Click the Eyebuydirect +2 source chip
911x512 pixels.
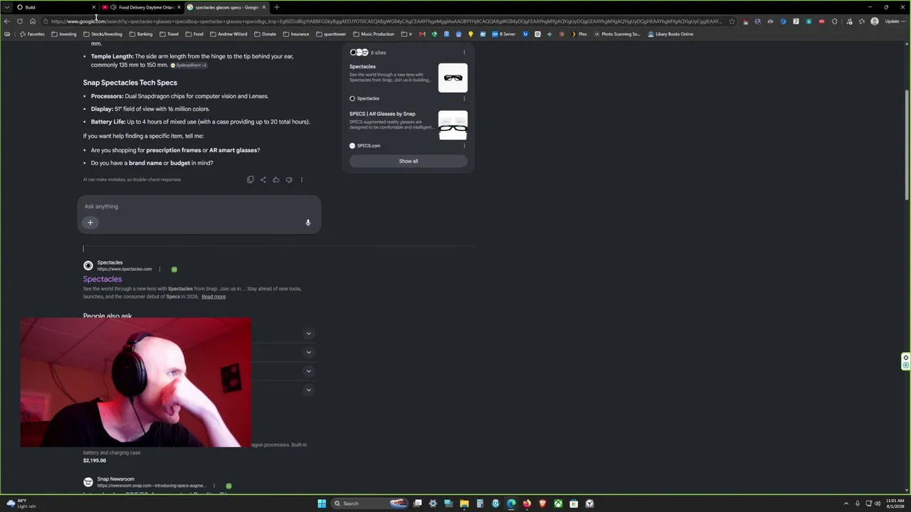pyautogui.click(x=189, y=65)
